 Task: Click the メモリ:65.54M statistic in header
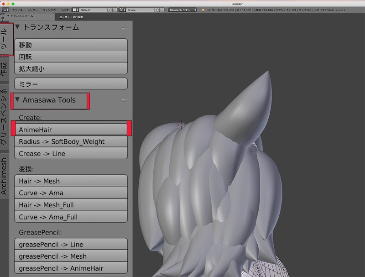pos(324,10)
